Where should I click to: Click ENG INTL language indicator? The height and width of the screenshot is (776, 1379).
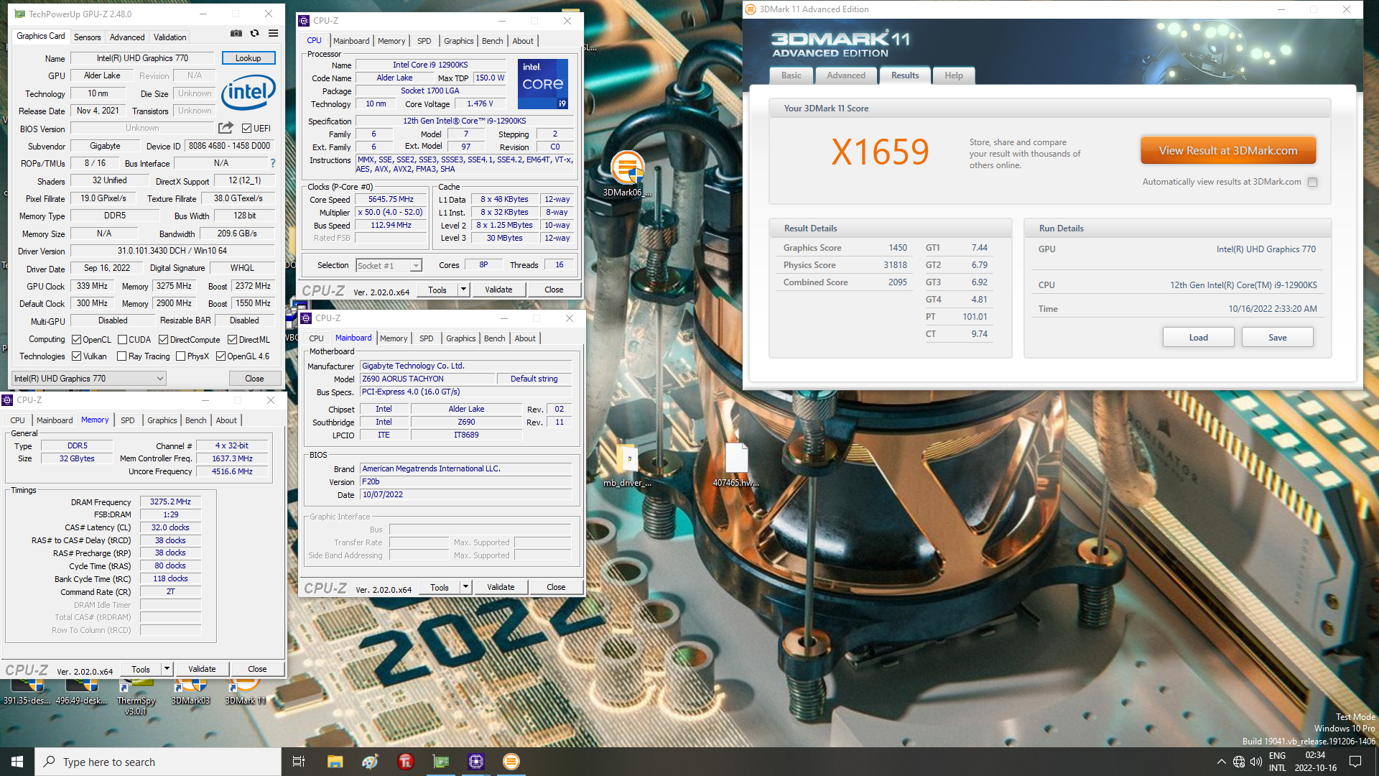click(1277, 762)
